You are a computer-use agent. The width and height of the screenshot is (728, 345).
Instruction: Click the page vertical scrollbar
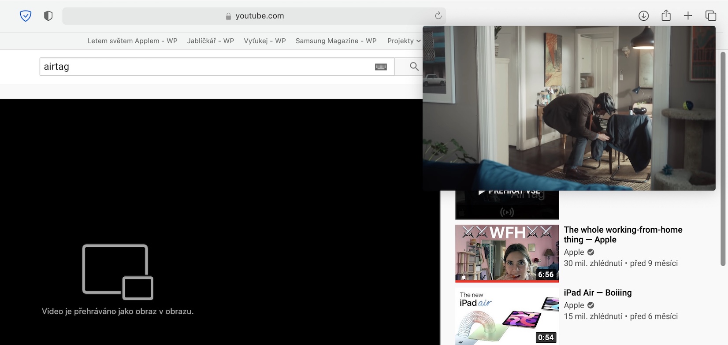click(x=723, y=159)
